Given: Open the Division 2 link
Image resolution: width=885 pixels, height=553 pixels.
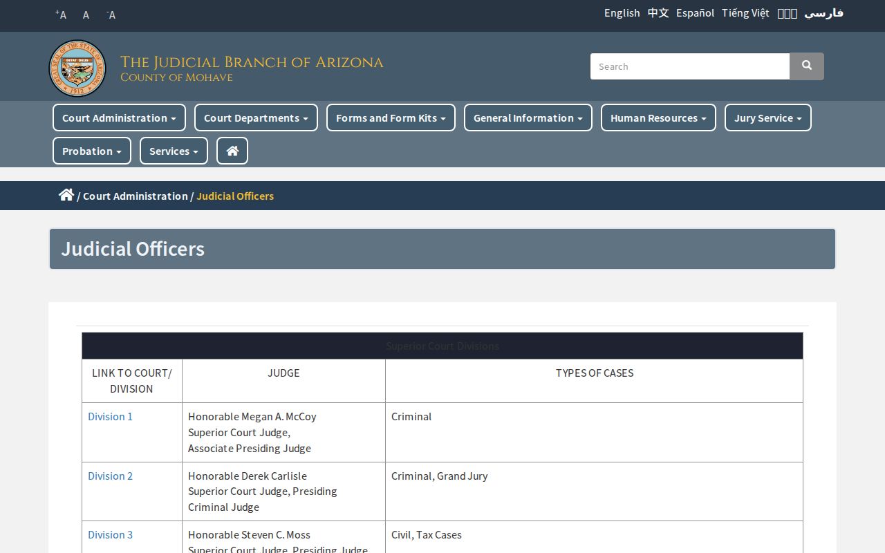Looking at the screenshot, I should (x=110, y=476).
